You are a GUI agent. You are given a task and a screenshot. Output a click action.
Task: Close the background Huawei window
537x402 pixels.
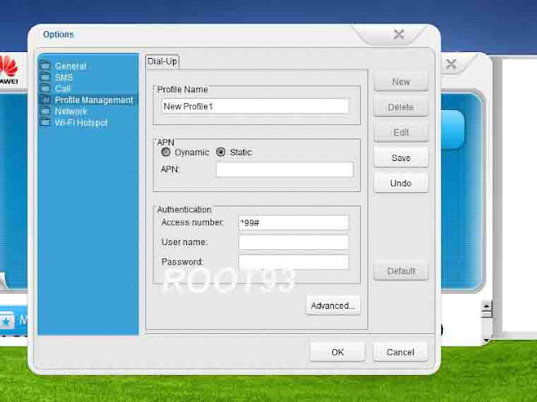click(x=451, y=64)
